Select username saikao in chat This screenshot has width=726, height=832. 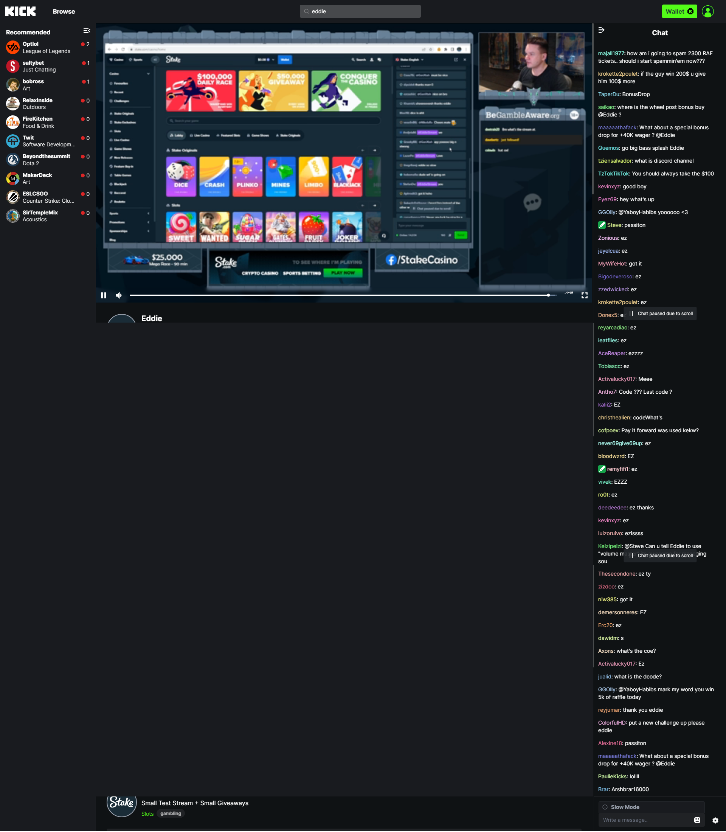pos(606,107)
